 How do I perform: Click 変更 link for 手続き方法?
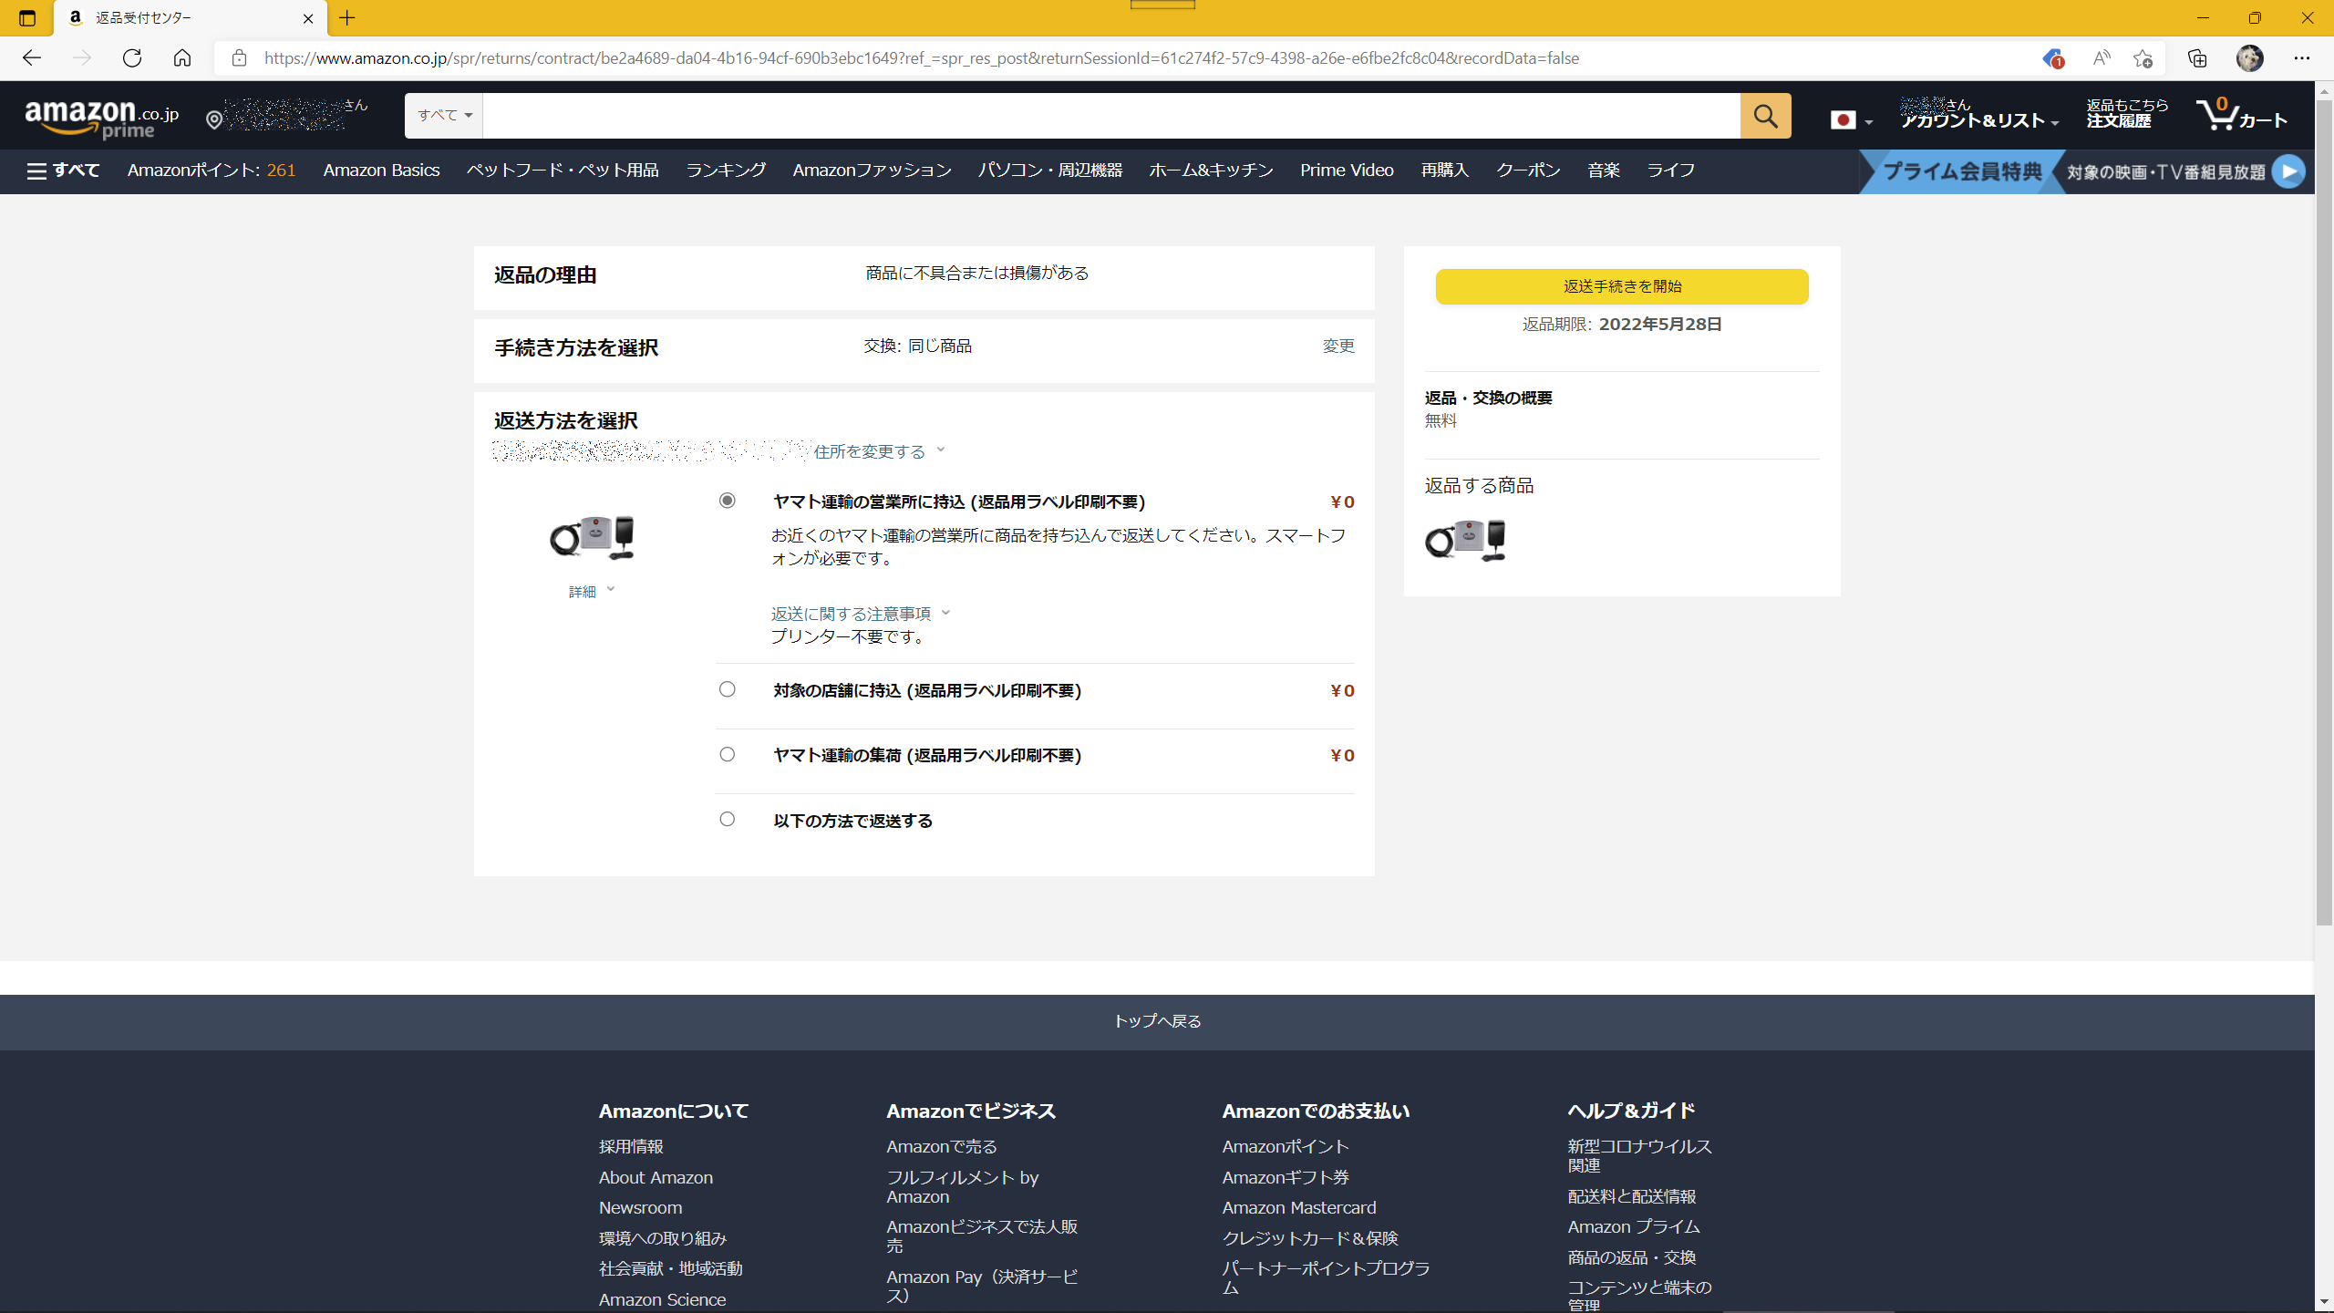1338,346
